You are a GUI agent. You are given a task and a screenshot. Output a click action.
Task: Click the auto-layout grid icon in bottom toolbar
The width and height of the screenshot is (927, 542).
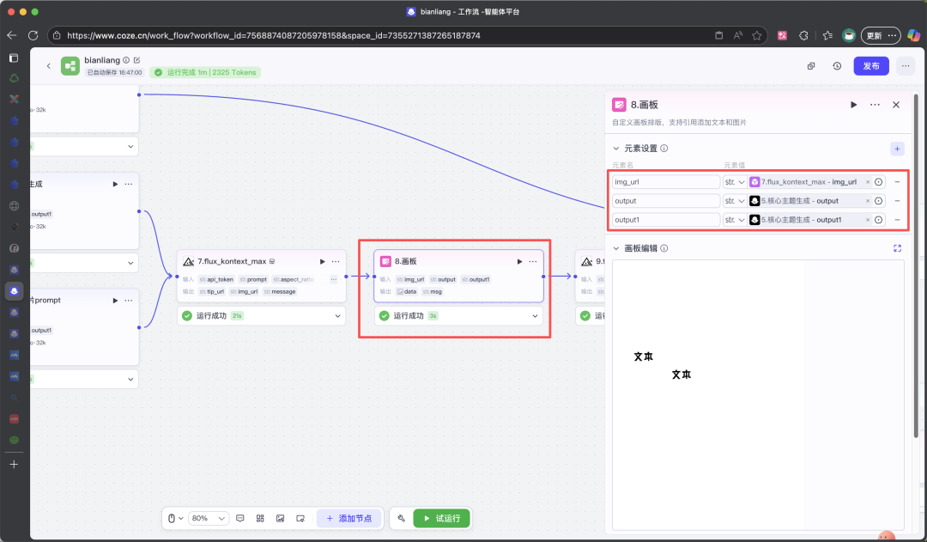260,518
